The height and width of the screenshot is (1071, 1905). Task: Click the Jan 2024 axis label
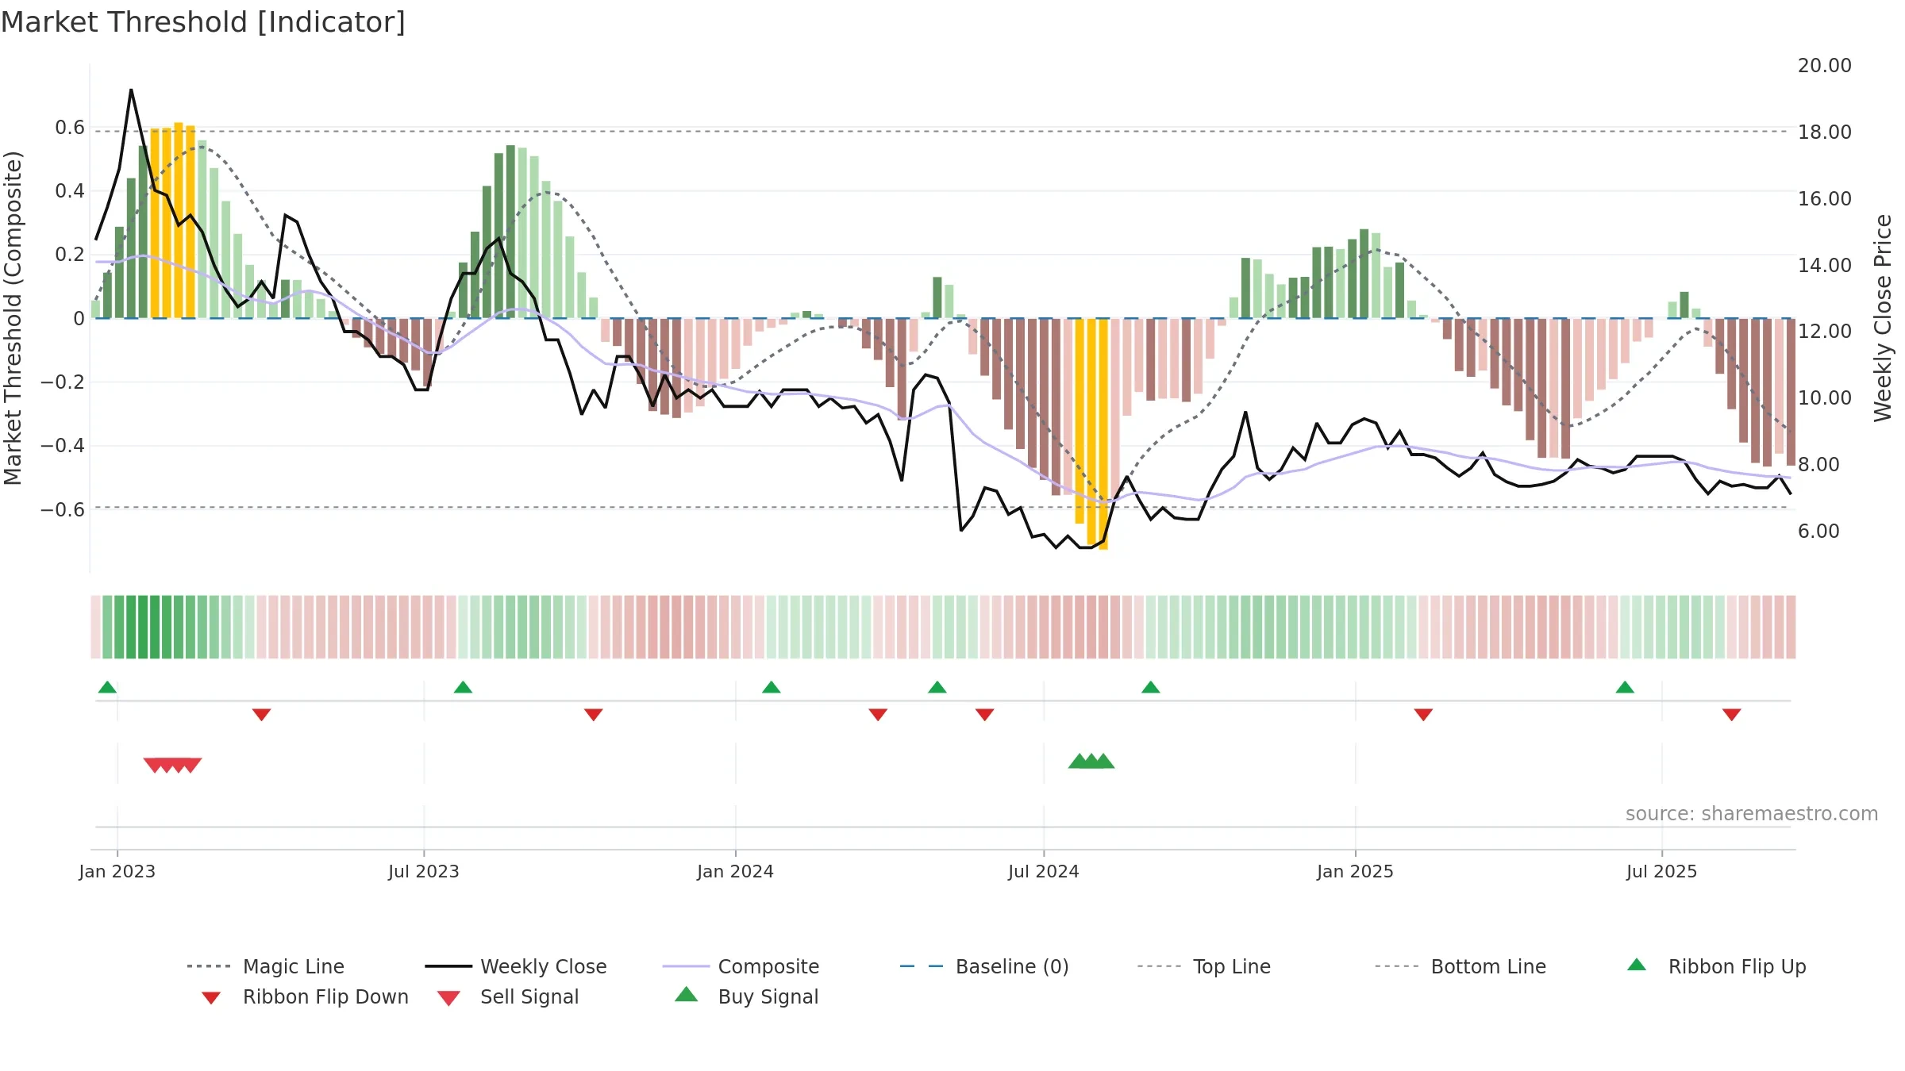[x=735, y=871]
